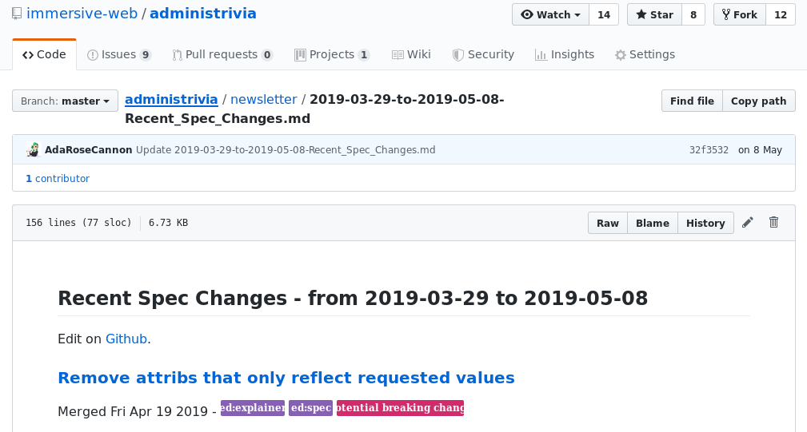Expand the Branch: master selector
The height and width of the screenshot is (432, 807).
pos(65,101)
